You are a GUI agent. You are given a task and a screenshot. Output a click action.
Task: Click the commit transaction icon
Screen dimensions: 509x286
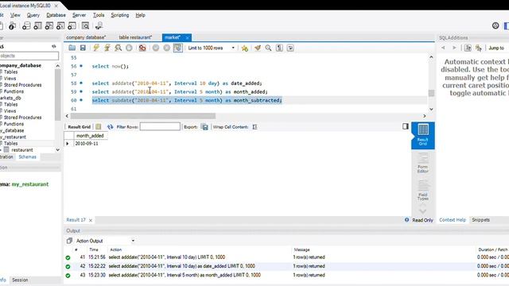pos(156,48)
